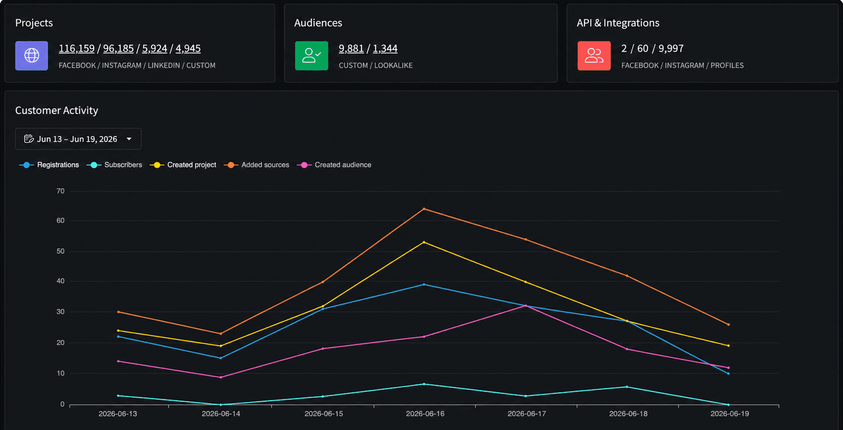Click the Created audience point on 2026-06-14
Screen dimensions: 843x430
point(220,377)
